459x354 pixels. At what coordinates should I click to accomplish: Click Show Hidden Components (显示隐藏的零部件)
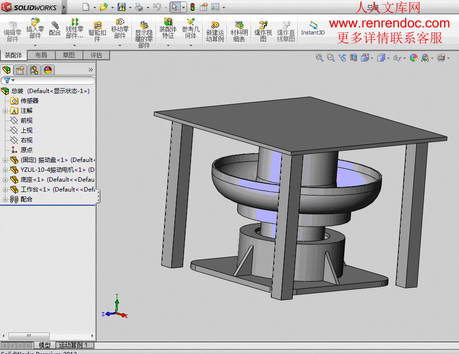144,34
